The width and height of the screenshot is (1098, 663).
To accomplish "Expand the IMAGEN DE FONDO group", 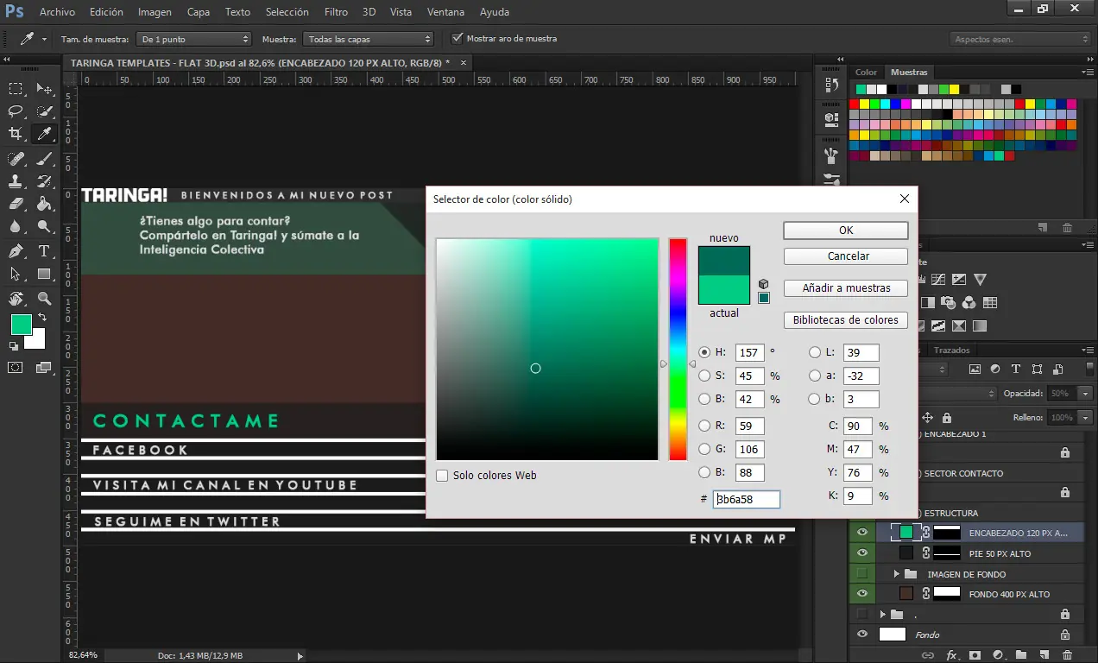I will [896, 574].
